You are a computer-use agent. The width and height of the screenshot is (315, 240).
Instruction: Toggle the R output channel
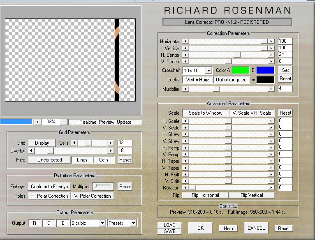click(35, 223)
